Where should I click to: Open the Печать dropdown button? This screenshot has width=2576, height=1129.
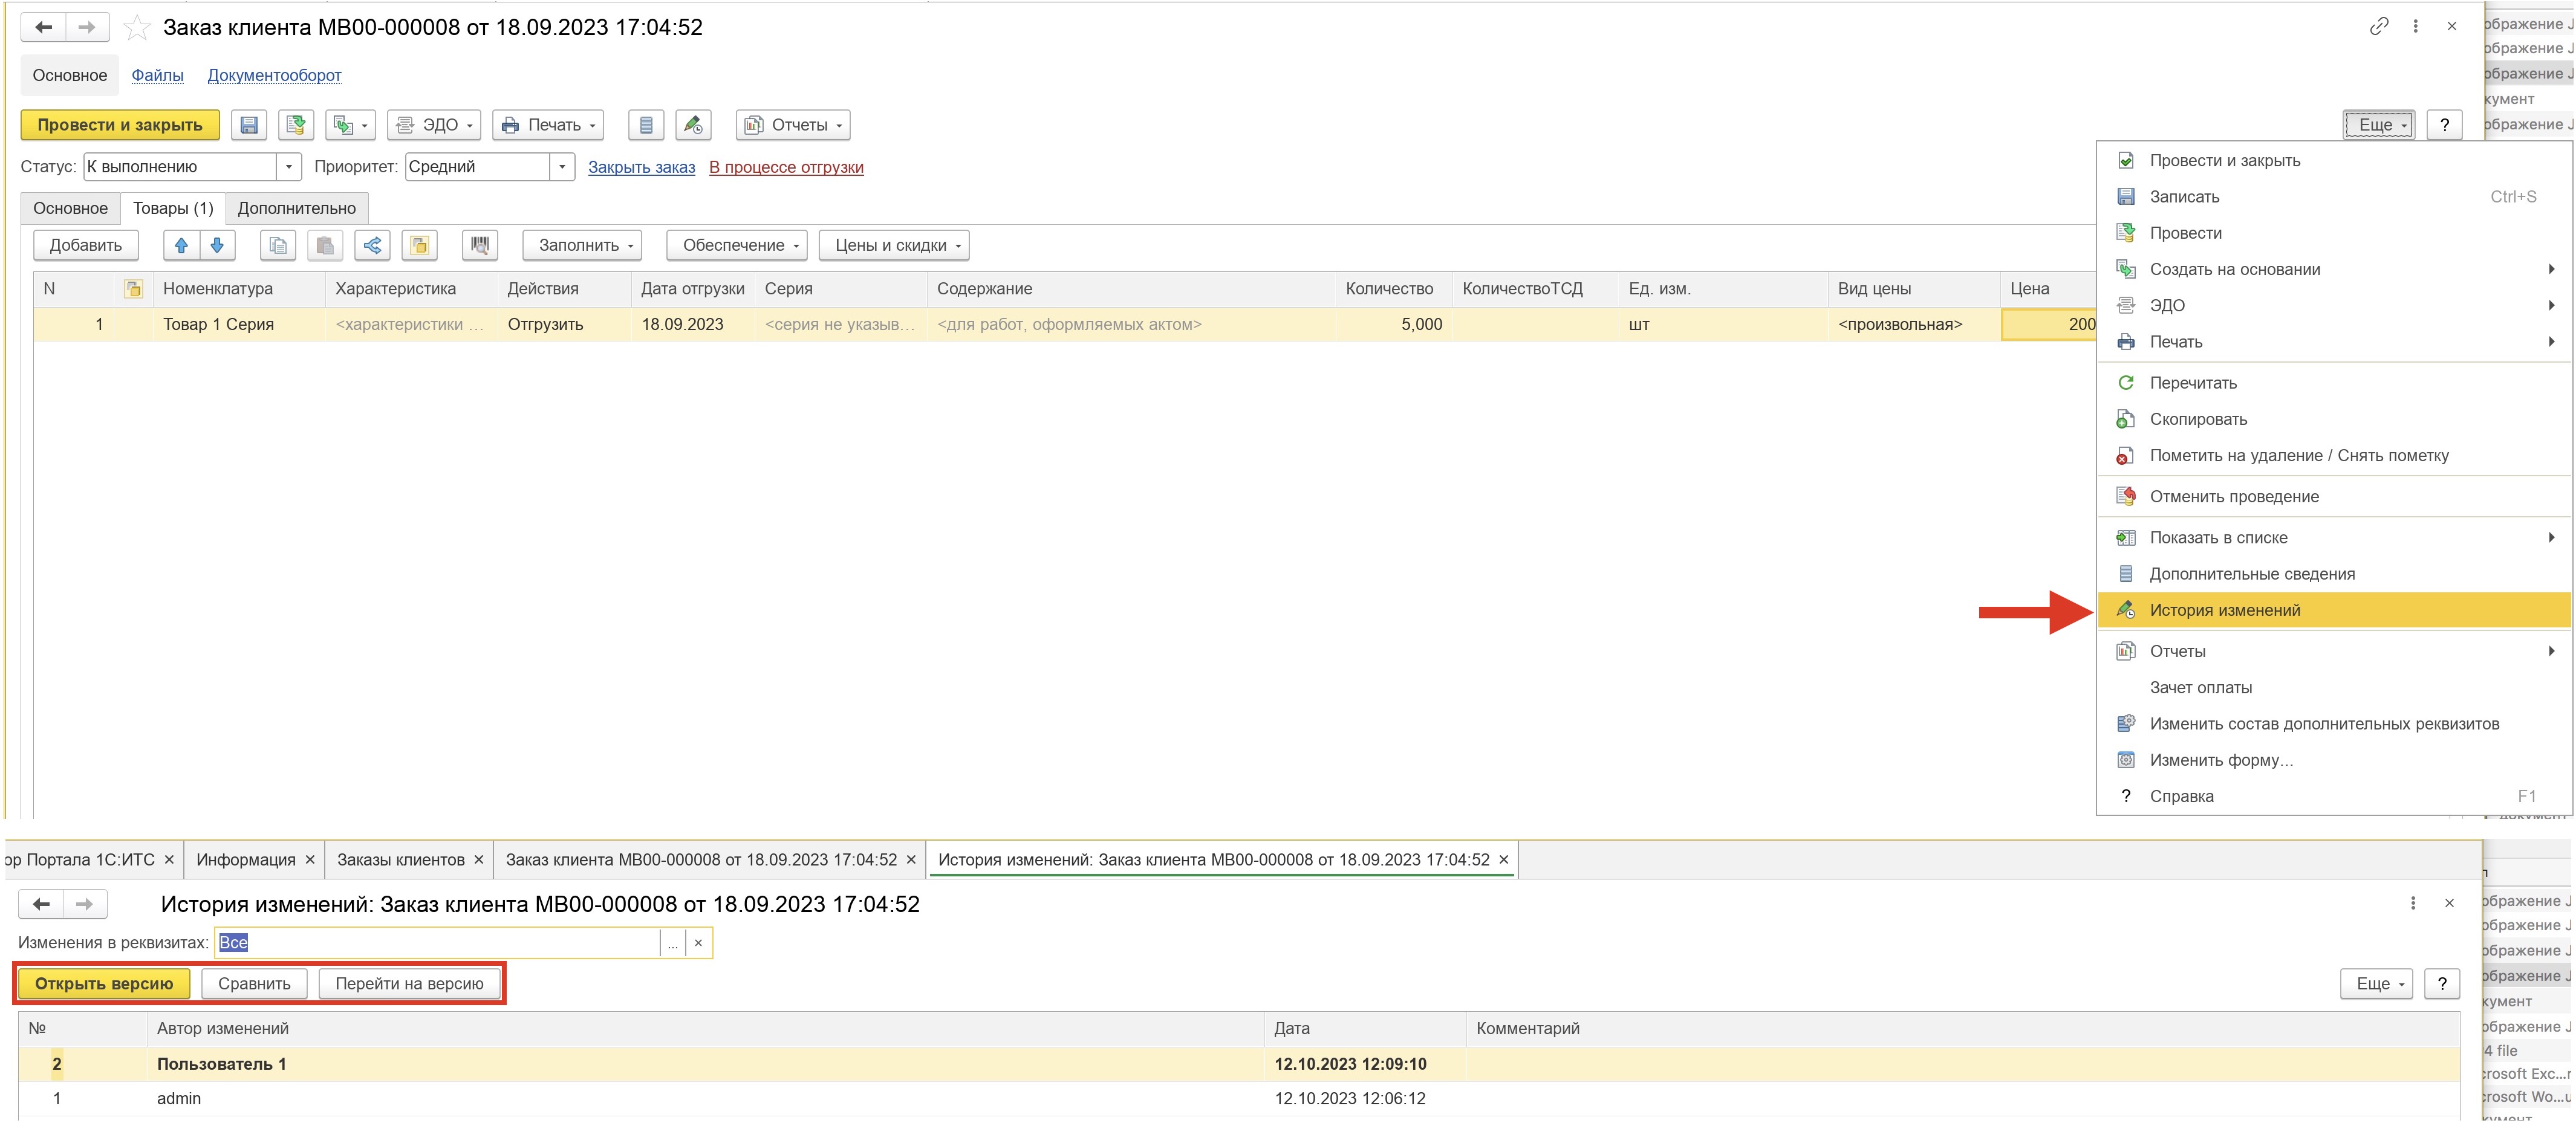(x=548, y=125)
